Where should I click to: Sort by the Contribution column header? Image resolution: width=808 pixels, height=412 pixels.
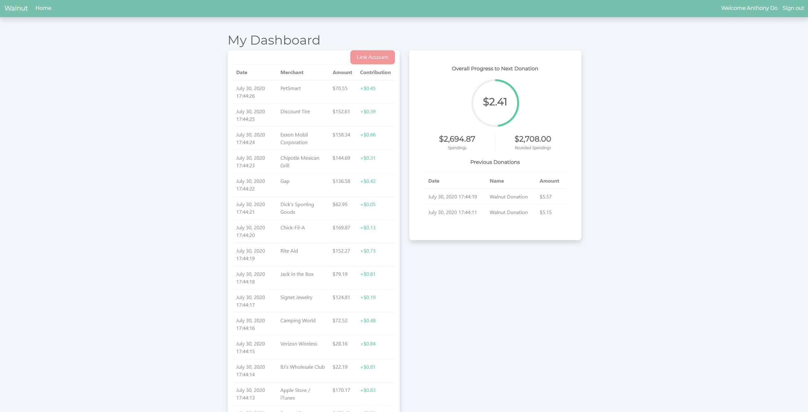[375, 72]
